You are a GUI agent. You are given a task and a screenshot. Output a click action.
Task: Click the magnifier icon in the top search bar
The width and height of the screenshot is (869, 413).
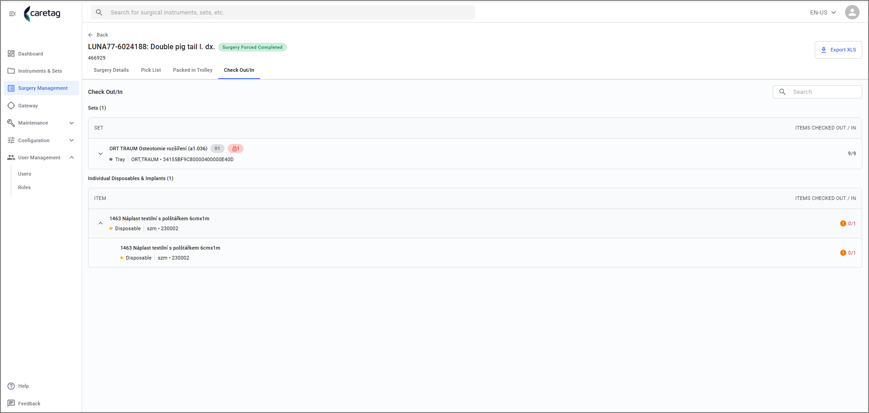(x=99, y=12)
